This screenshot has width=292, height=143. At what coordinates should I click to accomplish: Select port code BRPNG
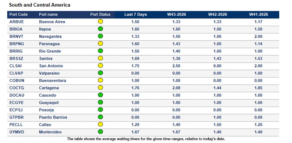[17, 44]
